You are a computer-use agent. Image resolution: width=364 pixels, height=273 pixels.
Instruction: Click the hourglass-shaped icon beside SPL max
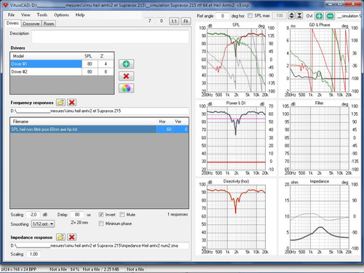coord(299,16)
